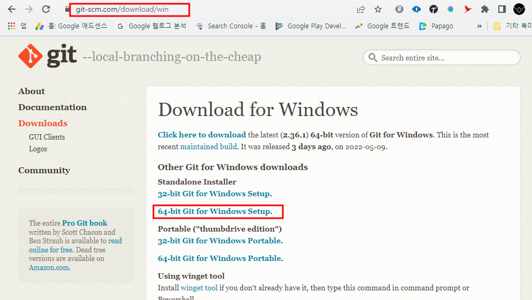This screenshot has height=300, width=532.
Task: Download 32-bit Git for Windows Setup
Action: tap(214, 194)
